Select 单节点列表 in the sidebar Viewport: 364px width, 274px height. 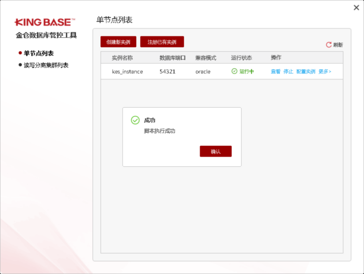pos(39,53)
